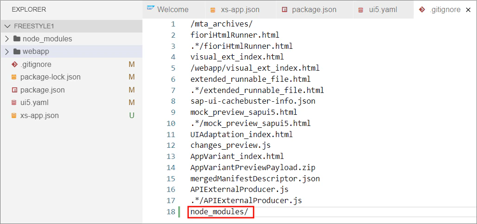Switch to the Welcome tab

coord(173,9)
